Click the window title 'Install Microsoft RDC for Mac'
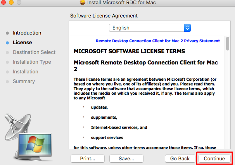The width and height of the screenshot is (235, 165). pos(121,3)
